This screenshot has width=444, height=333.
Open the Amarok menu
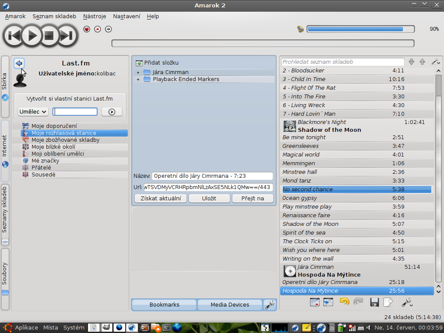(x=15, y=16)
